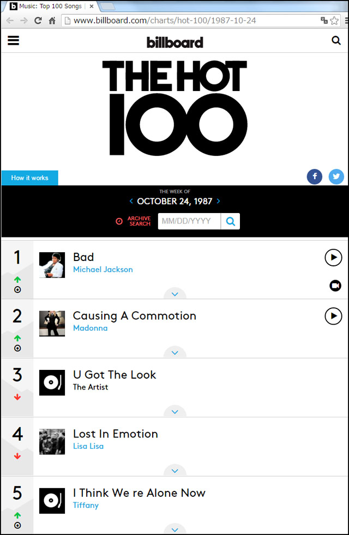Share the chart on Twitter
349x535 pixels.
336,177
